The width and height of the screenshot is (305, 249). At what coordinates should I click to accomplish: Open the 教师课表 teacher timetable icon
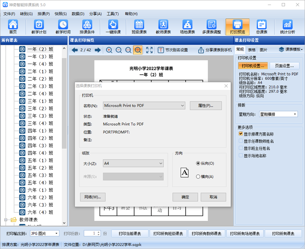pos(163,27)
